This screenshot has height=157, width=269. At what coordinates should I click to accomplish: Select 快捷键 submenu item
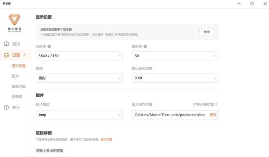coord(17,97)
